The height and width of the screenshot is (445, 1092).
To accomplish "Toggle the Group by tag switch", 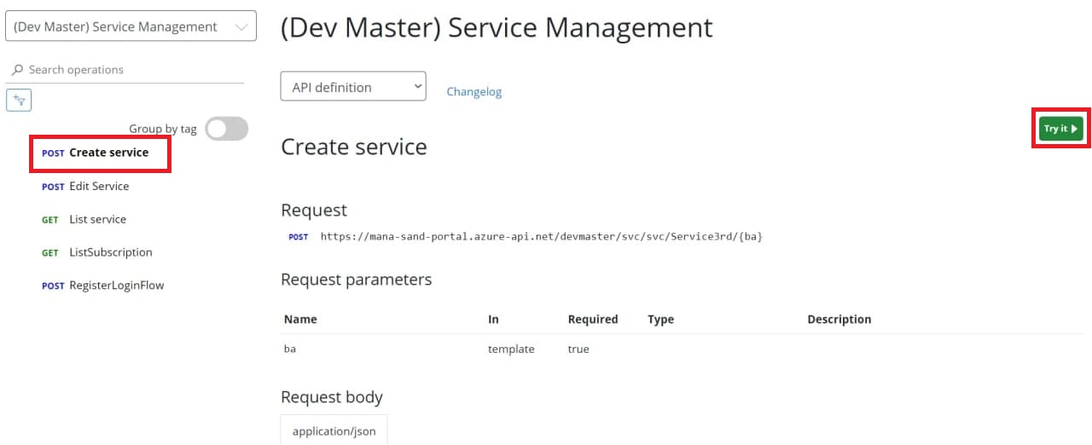I will coord(227,129).
